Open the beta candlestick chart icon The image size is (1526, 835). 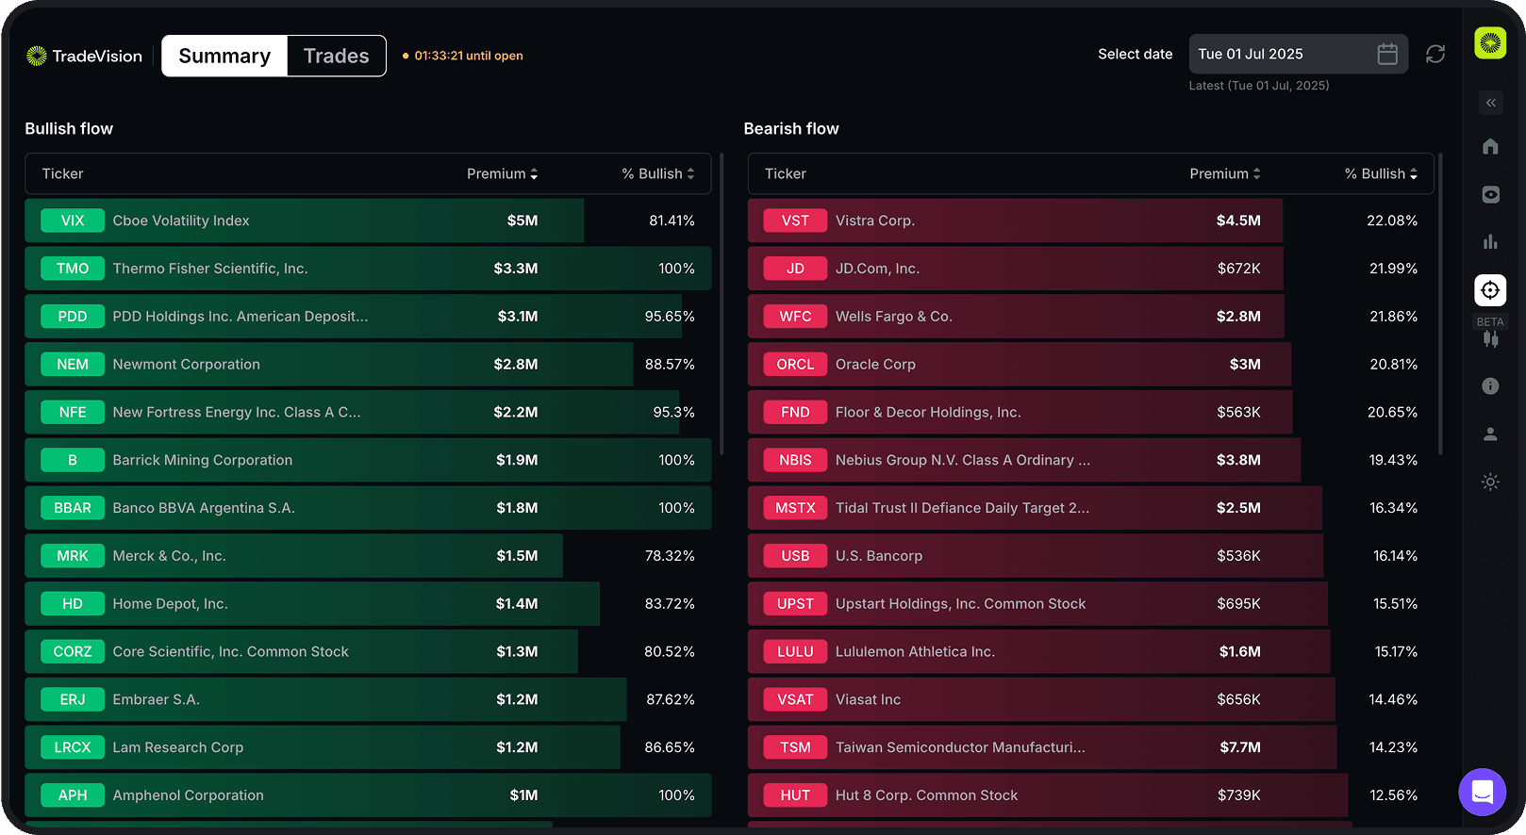(x=1490, y=338)
